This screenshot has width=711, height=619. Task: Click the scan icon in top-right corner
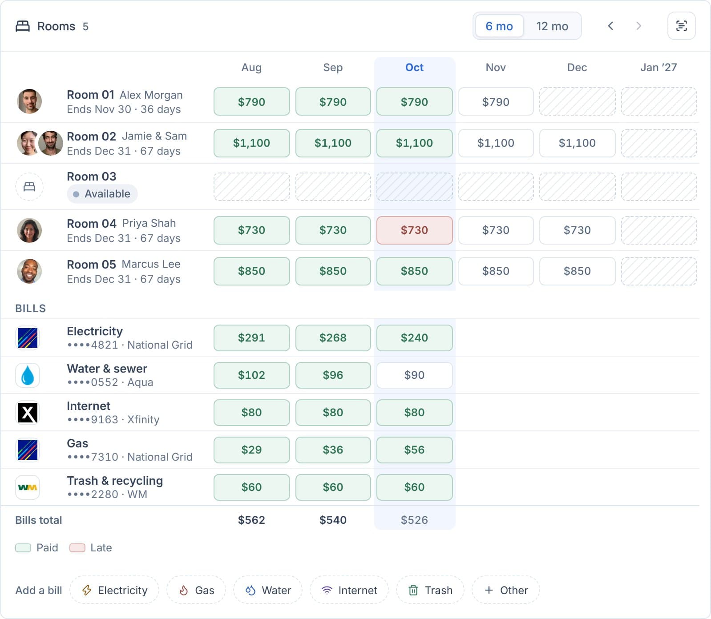pos(681,26)
